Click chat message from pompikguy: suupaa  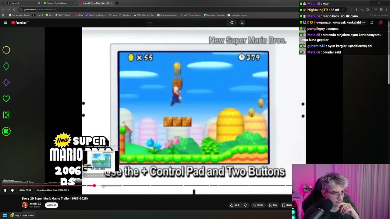pyautogui.click(x=323, y=29)
